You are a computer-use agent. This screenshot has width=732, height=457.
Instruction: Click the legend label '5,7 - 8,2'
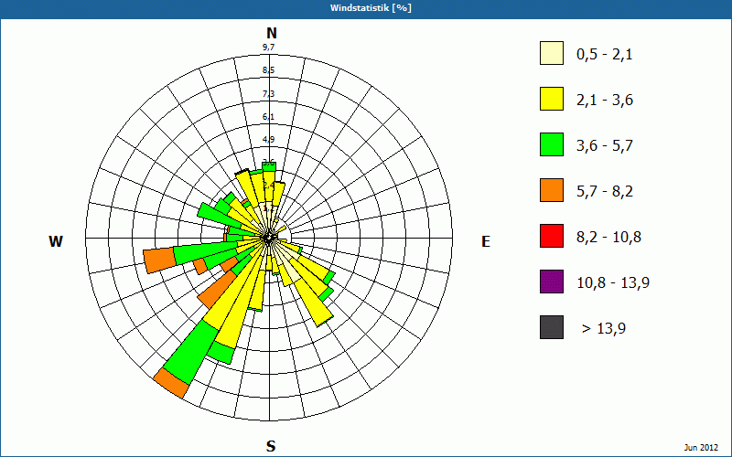pos(605,192)
